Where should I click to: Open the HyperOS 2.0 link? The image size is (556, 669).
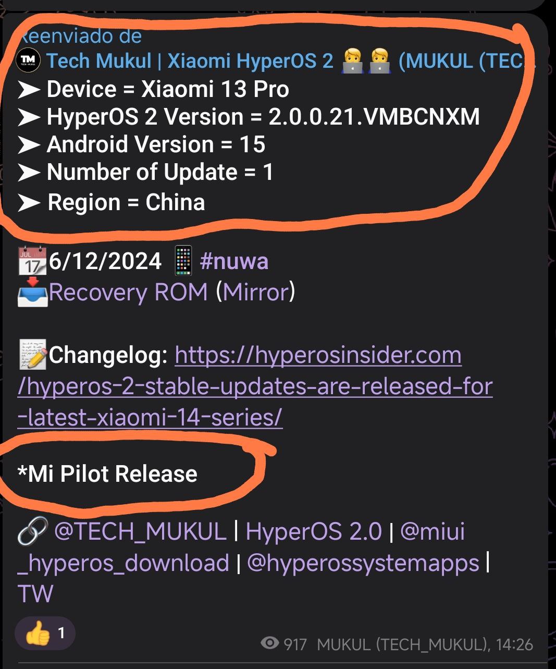click(314, 532)
